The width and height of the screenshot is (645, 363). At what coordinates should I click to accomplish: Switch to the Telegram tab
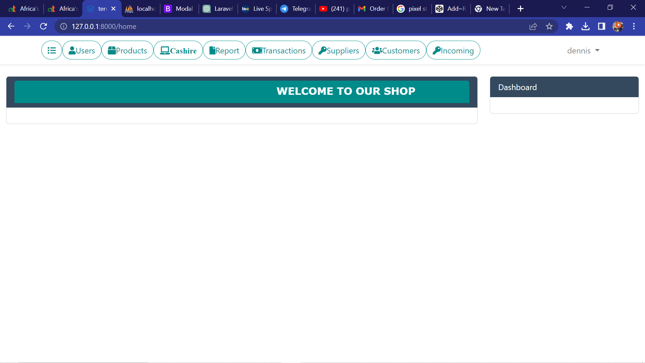[296, 9]
